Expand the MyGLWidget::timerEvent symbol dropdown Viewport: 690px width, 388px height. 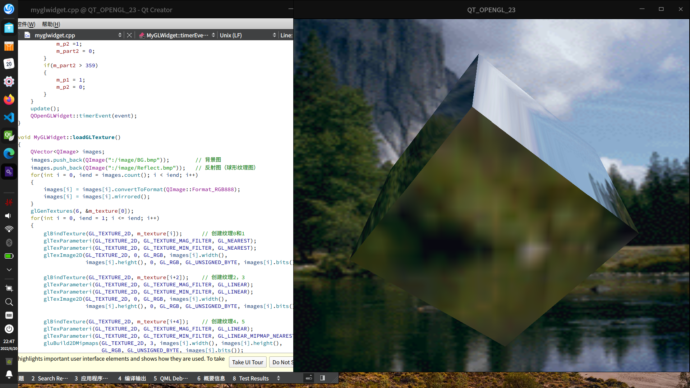click(213, 35)
